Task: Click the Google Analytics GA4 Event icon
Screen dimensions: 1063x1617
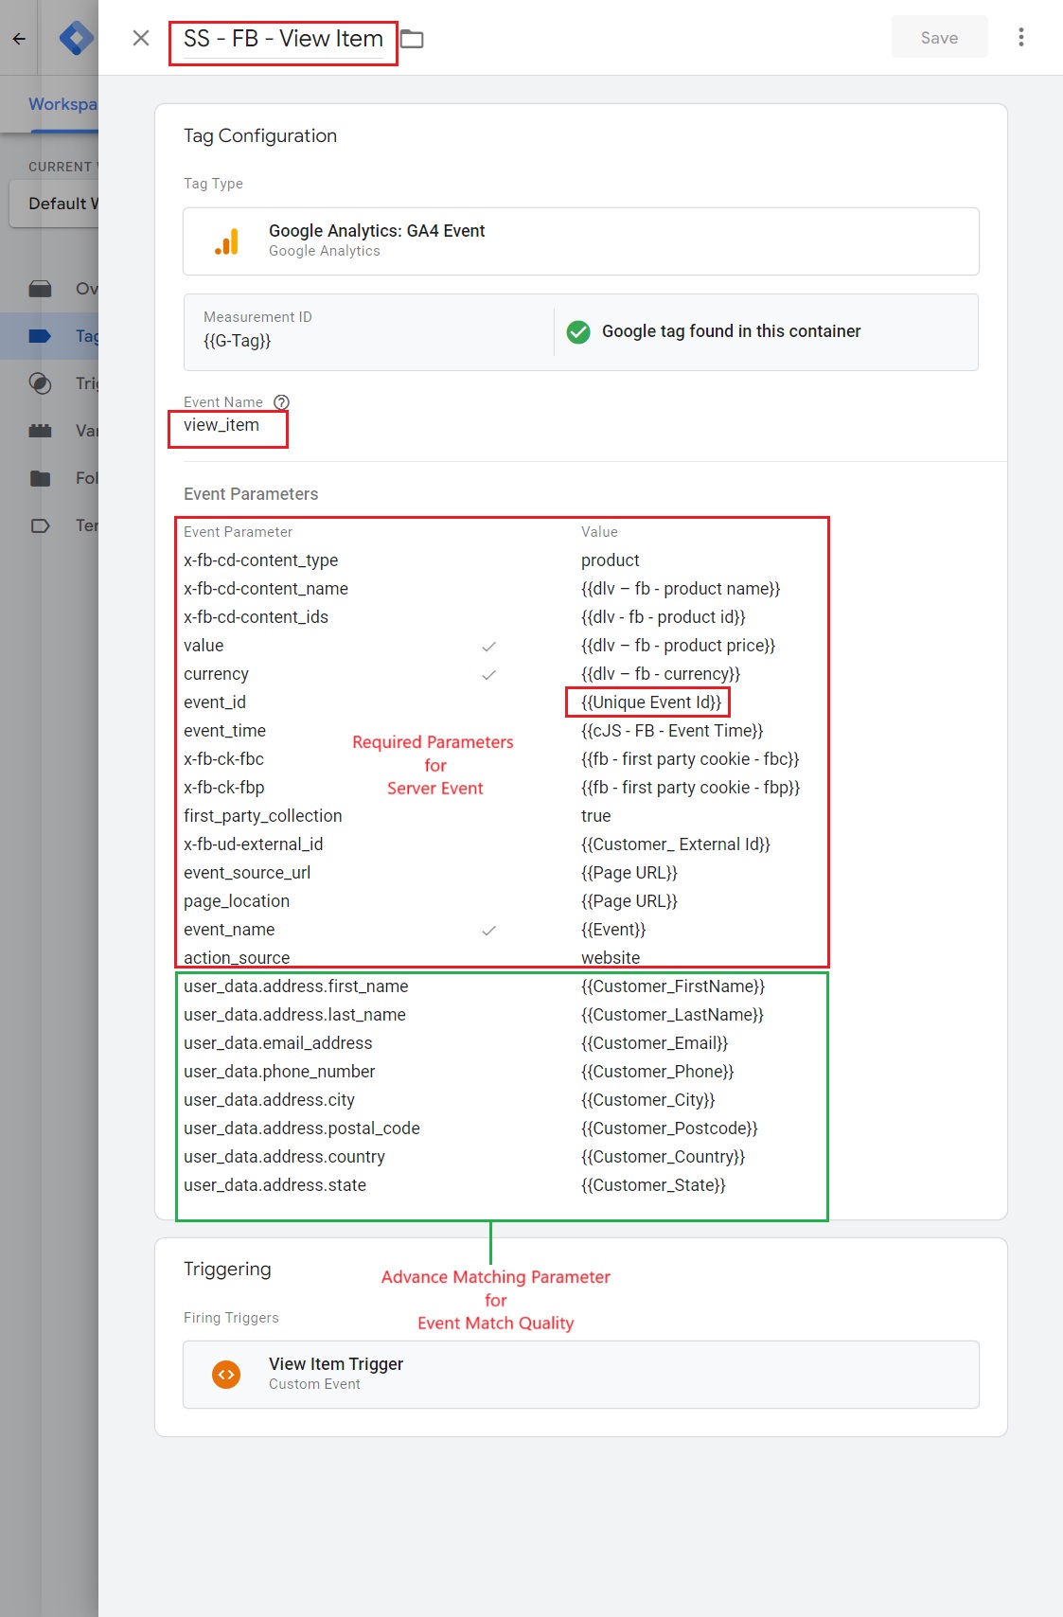Action: point(226,241)
